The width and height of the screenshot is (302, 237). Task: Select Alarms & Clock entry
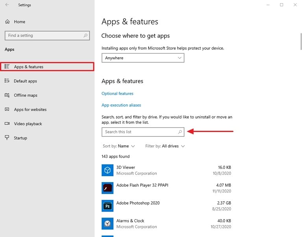tap(167, 224)
